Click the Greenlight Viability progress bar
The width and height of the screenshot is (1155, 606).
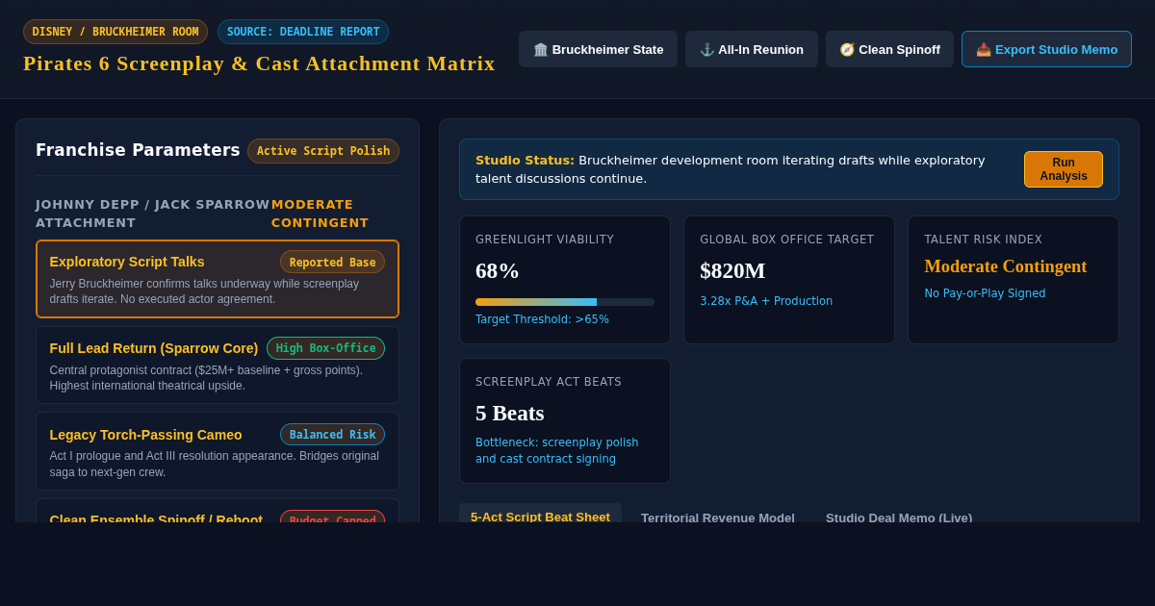click(565, 302)
